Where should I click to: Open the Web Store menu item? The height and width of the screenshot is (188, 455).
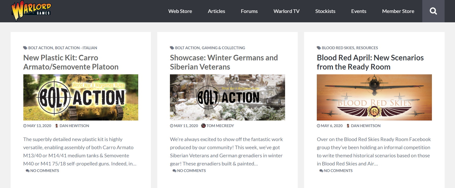180,11
